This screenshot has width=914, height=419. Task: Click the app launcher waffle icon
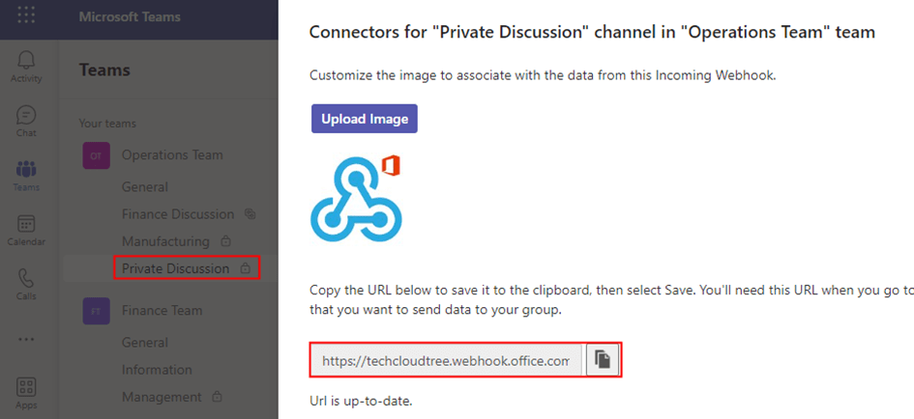pyautogui.click(x=26, y=16)
